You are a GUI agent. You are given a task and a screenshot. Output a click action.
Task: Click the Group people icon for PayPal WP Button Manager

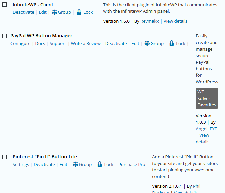tap(147, 43)
